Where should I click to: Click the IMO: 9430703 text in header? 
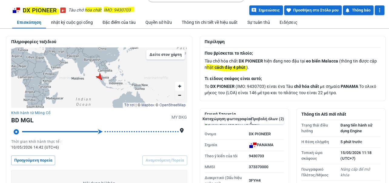click(118, 10)
